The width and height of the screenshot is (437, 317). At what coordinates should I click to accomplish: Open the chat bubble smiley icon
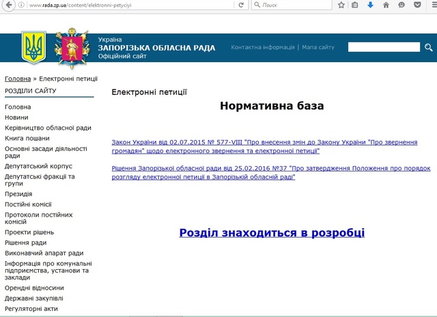point(401,5)
